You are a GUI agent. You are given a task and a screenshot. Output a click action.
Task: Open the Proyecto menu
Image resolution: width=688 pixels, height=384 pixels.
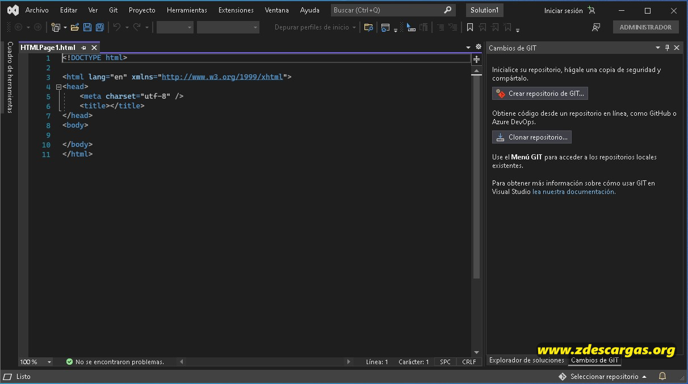coord(142,10)
